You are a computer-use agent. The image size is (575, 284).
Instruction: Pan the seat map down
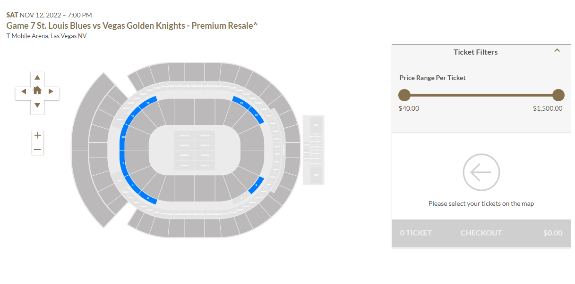(x=37, y=105)
